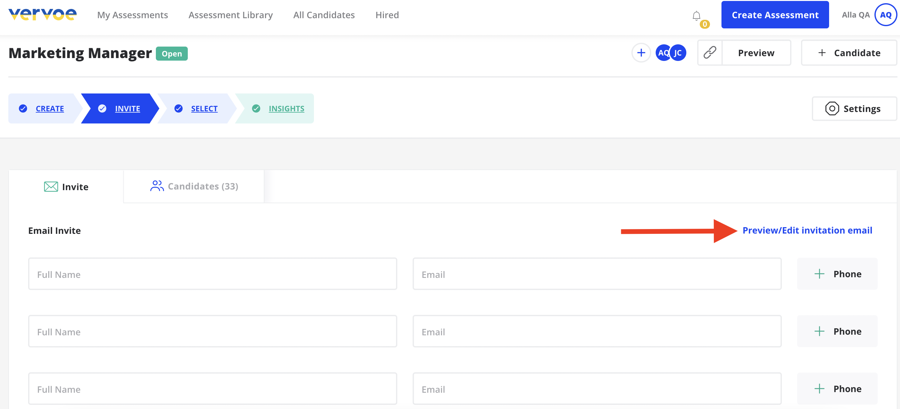Open Preview/Edit invitation email link
This screenshot has height=409, width=900.
(807, 230)
